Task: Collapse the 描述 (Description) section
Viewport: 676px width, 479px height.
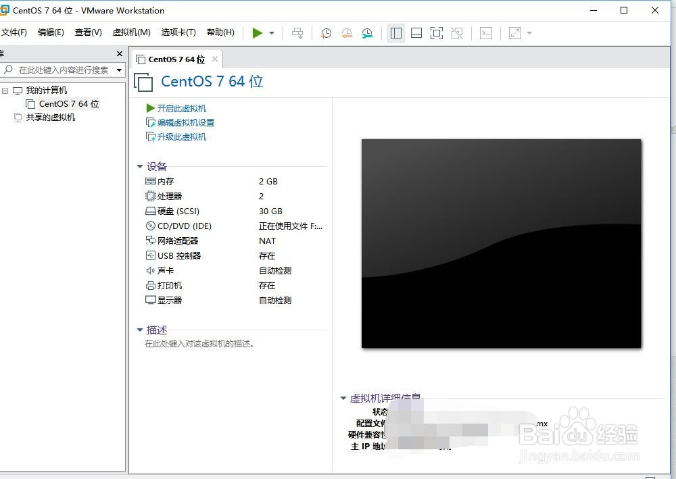Action: coord(140,330)
